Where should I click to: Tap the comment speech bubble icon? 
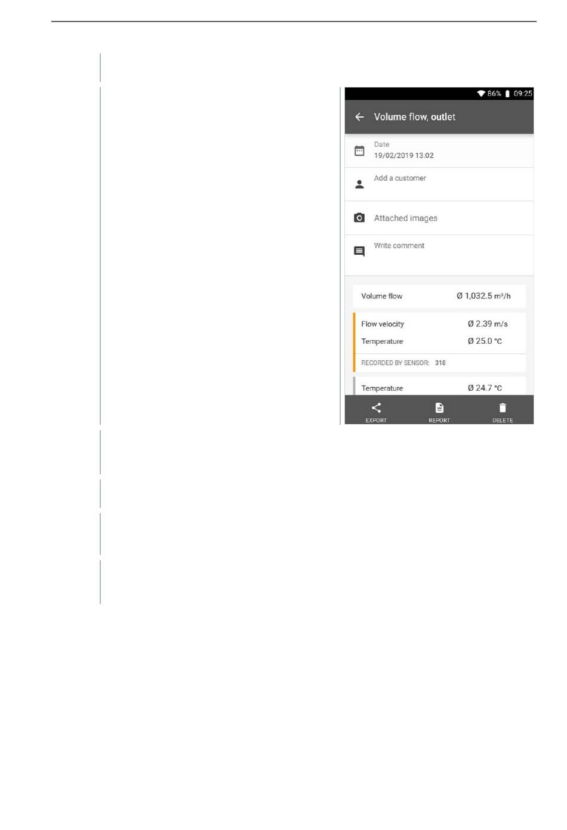[359, 251]
